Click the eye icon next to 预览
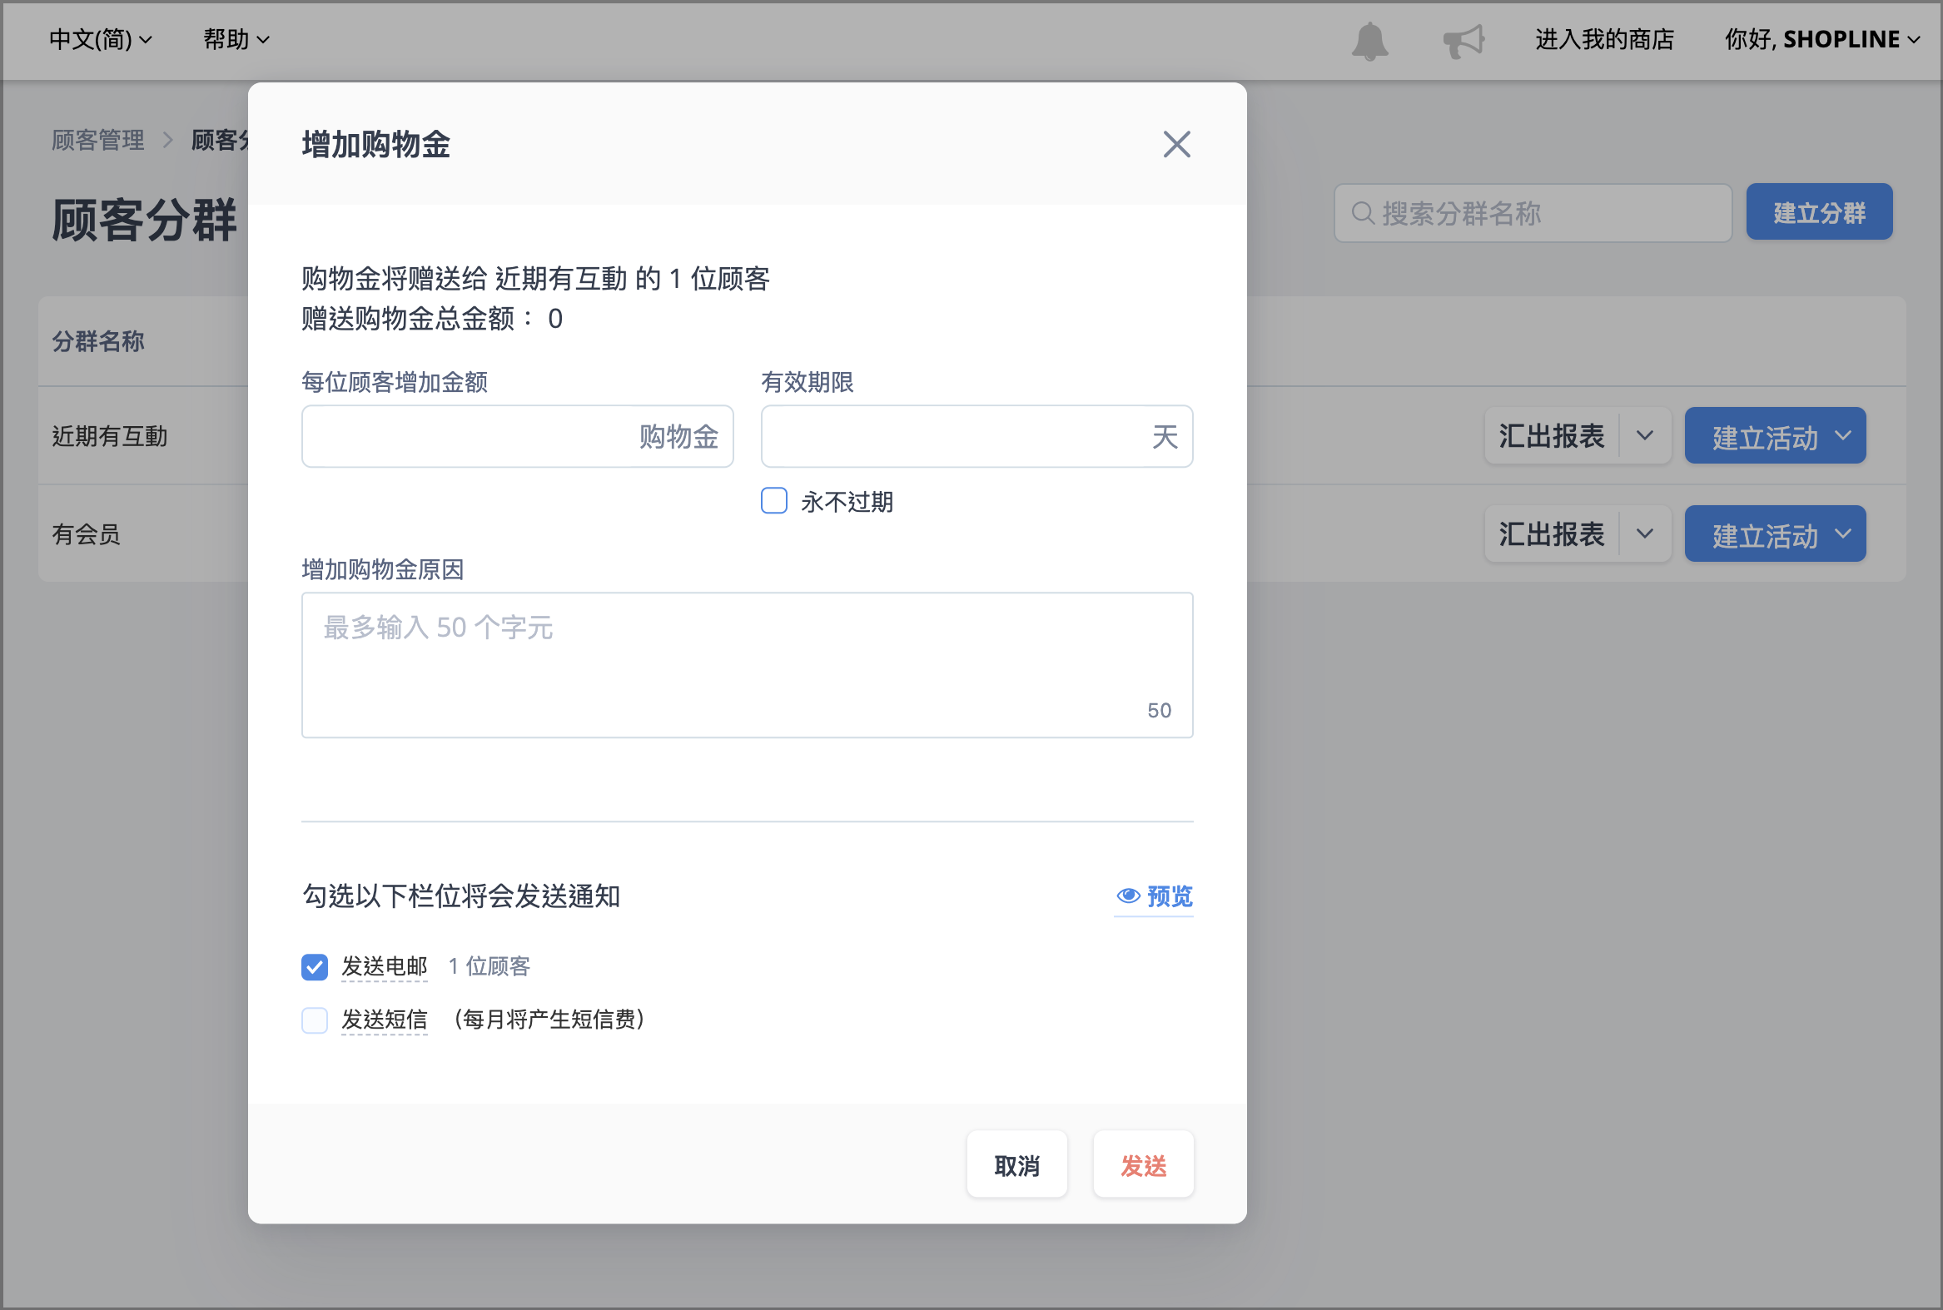Screen dimensions: 1943x1310 click(1128, 896)
